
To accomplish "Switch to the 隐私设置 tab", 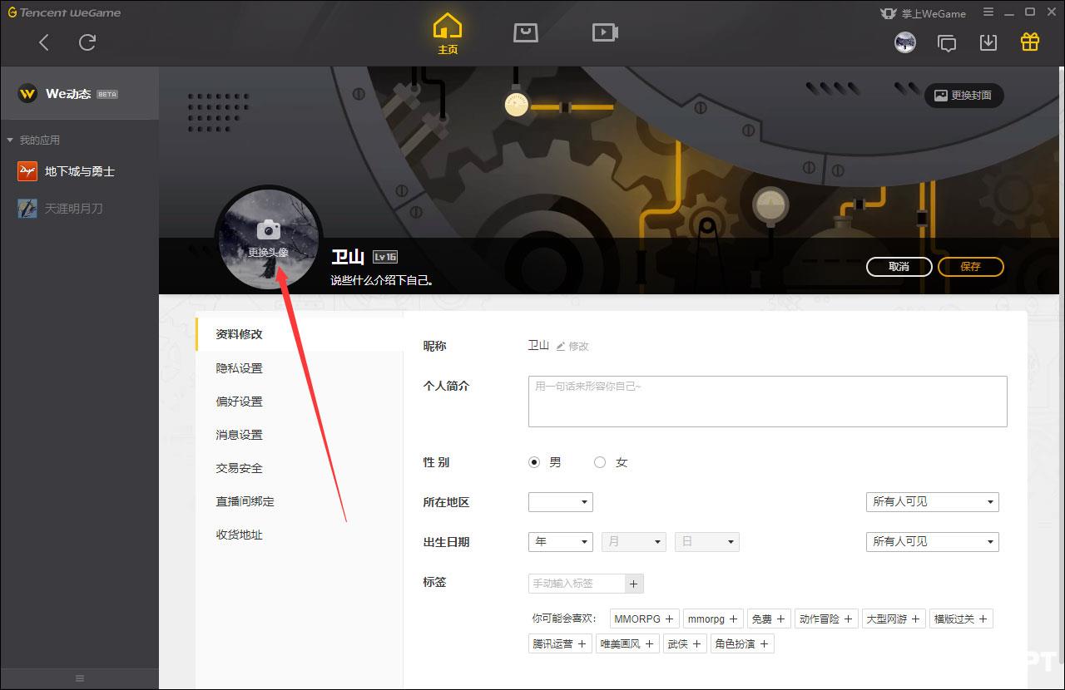I will point(240,368).
